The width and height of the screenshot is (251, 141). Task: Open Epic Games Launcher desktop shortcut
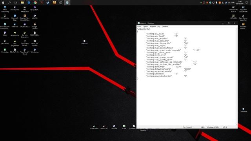243,18
